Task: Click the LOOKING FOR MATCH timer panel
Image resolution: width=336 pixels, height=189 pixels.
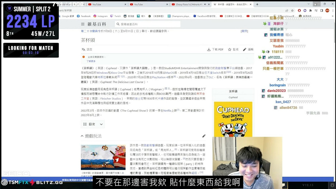Action: (31, 50)
